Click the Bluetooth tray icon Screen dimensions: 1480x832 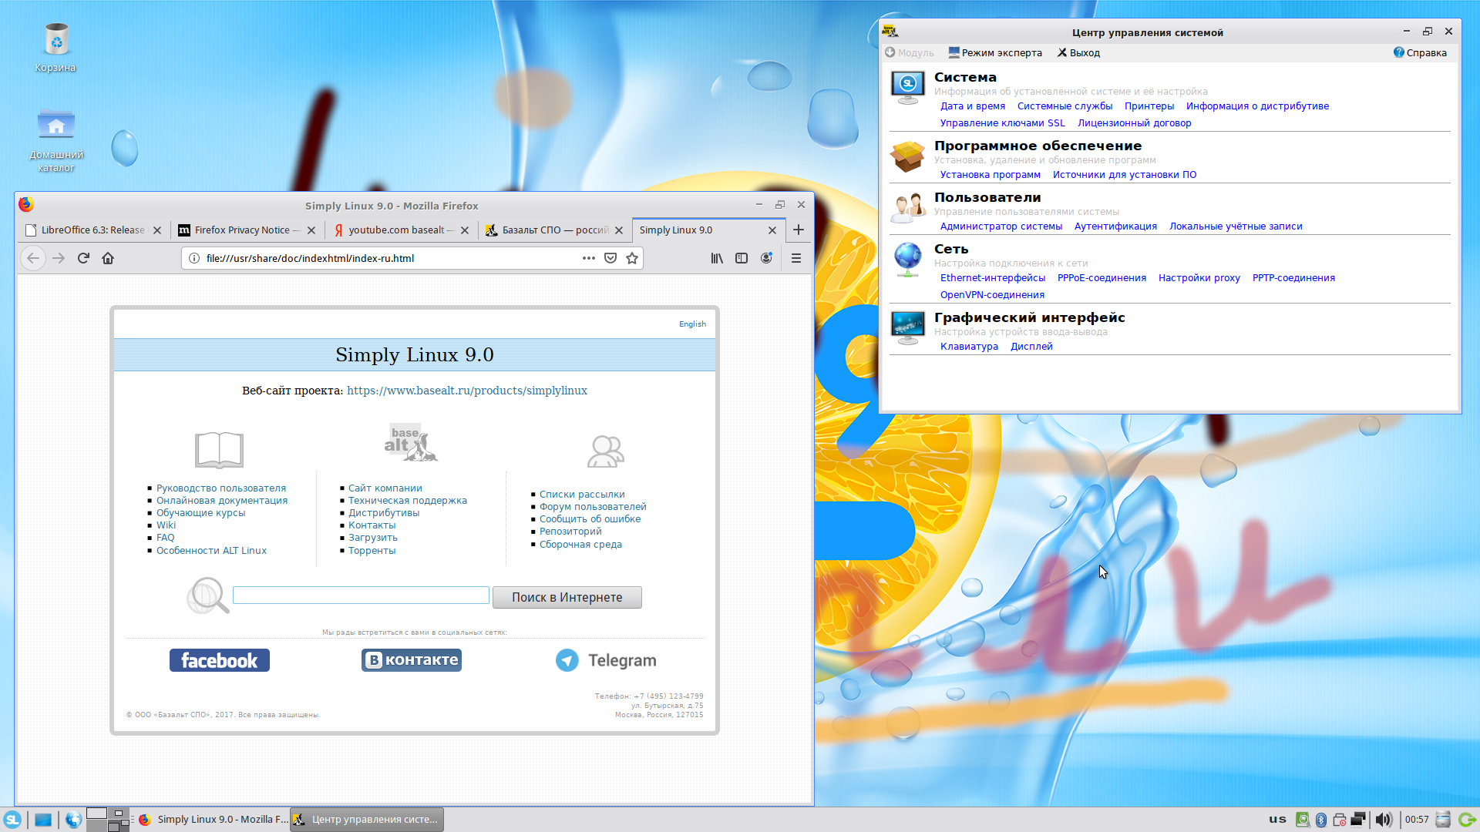(x=1321, y=820)
